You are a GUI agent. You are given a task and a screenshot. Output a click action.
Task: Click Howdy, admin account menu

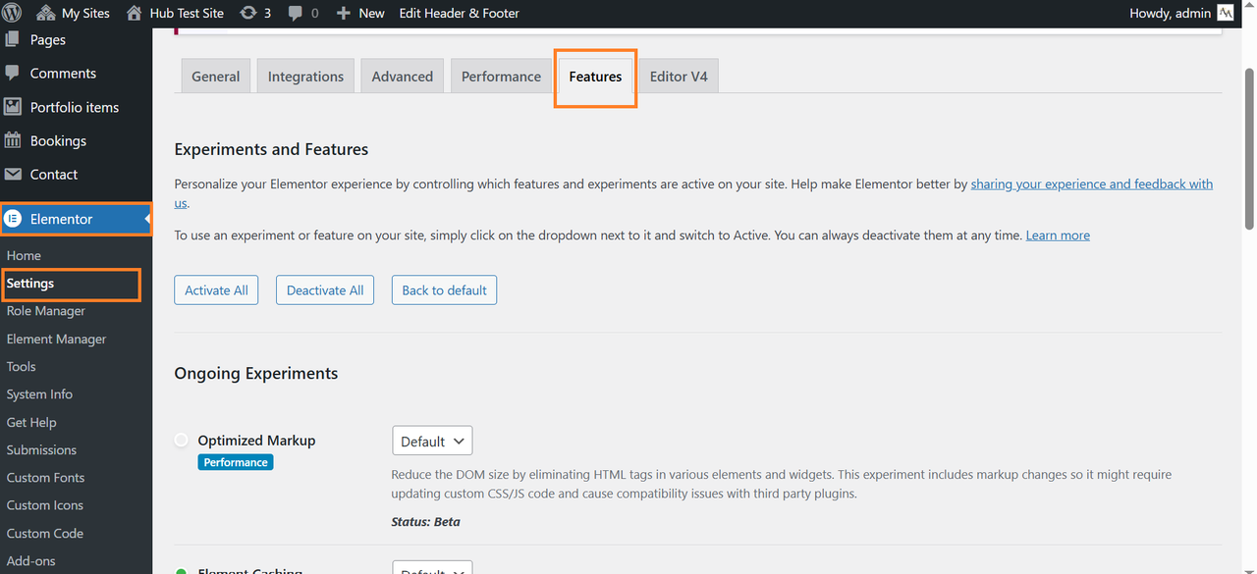pyautogui.click(x=1181, y=13)
